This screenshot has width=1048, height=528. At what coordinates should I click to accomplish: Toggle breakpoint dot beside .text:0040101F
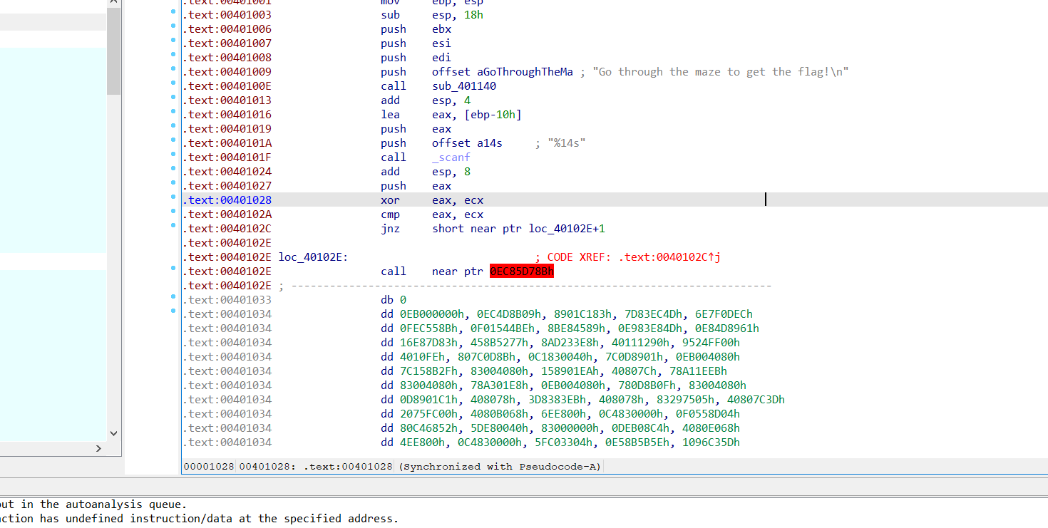[x=173, y=155]
